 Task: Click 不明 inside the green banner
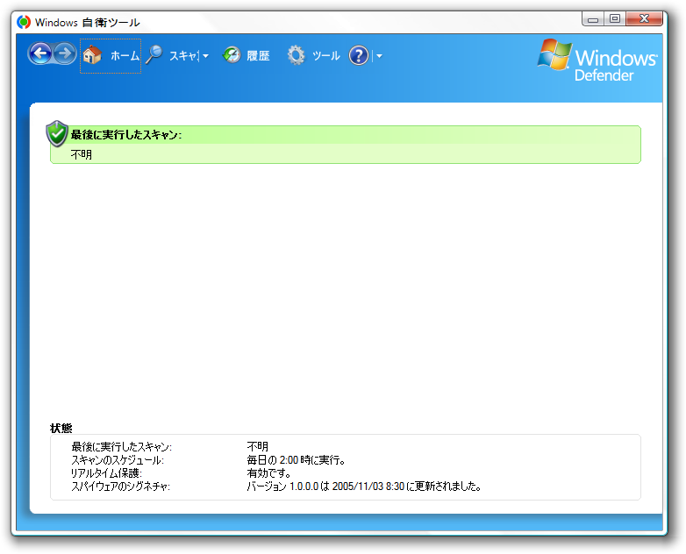(x=82, y=154)
